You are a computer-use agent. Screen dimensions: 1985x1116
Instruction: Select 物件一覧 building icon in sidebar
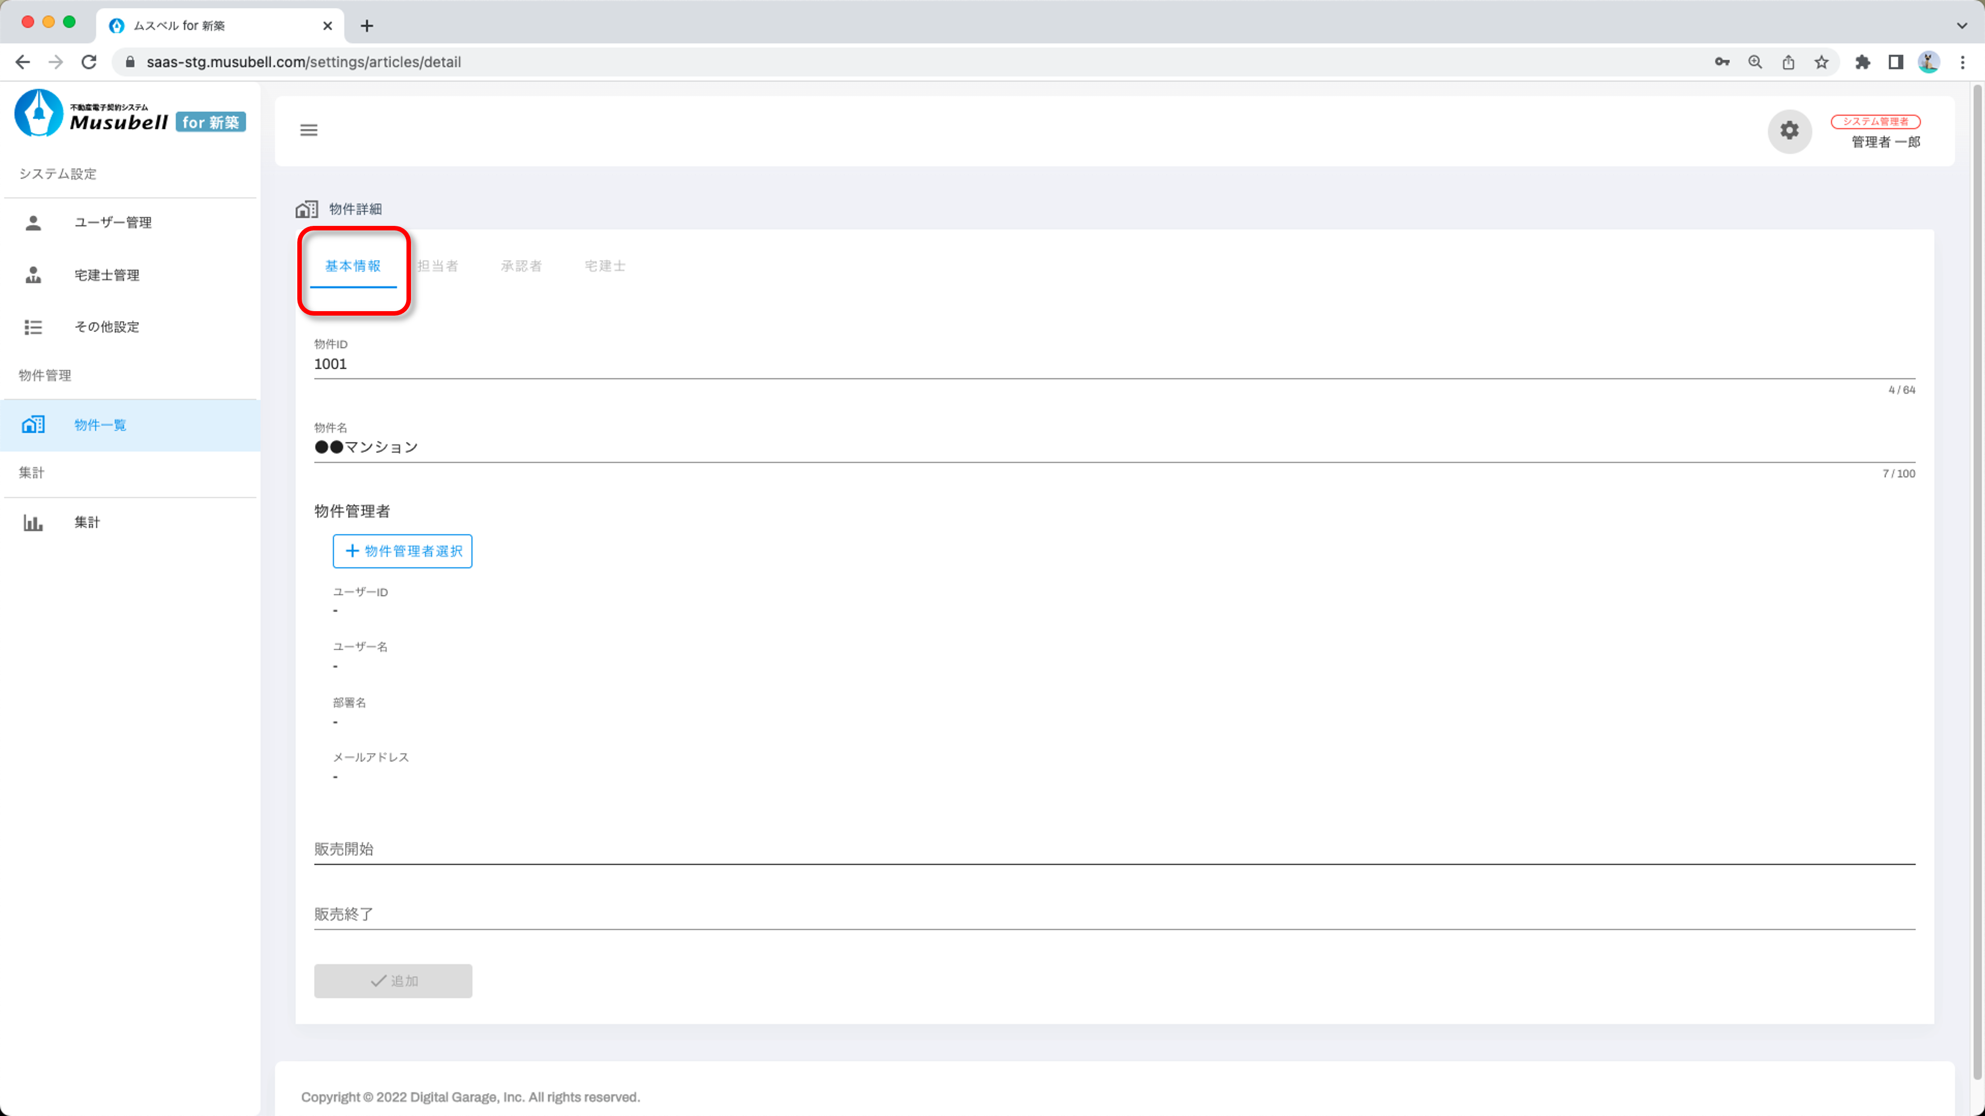tap(33, 424)
